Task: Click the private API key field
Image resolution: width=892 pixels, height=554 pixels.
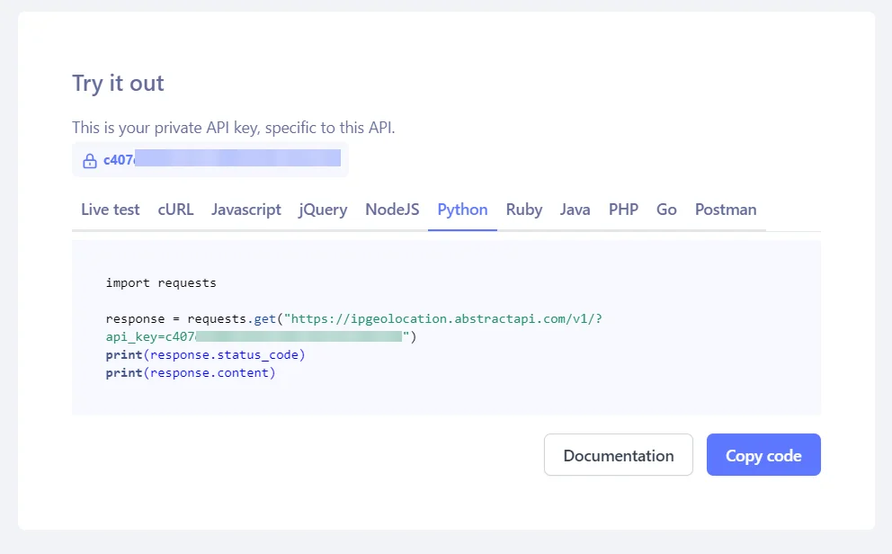Action: pos(210,159)
